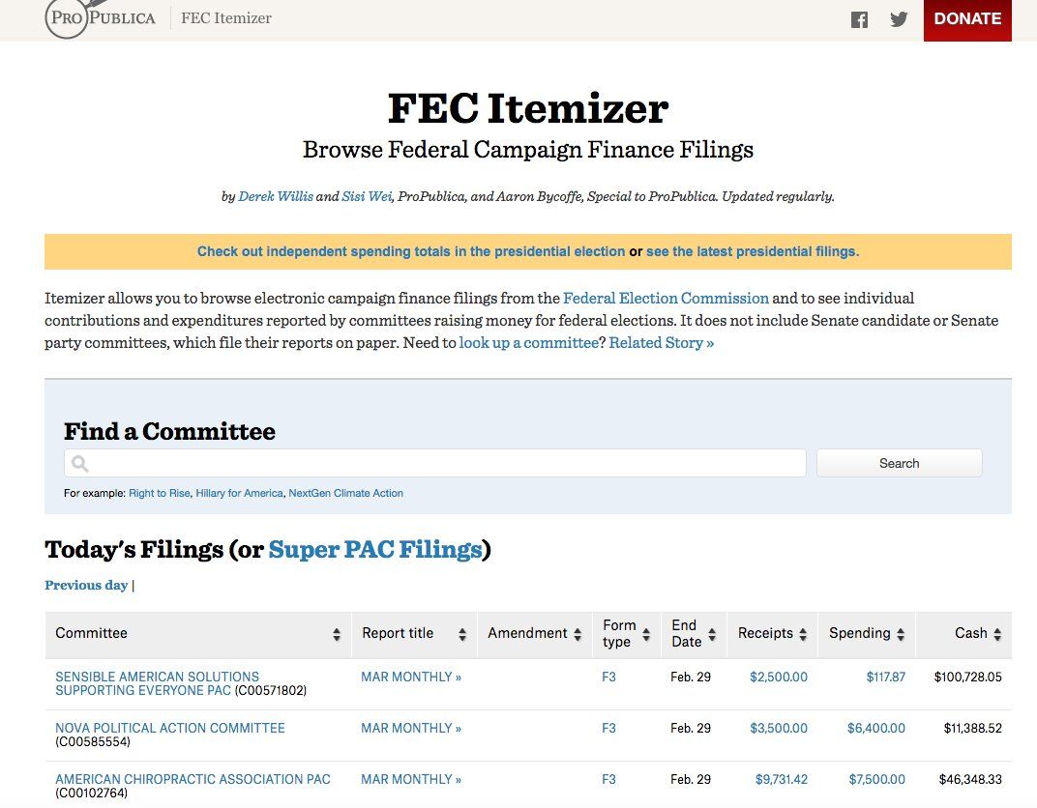The height and width of the screenshot is (808, 1037).
Task: Open Super PAC Filings link
Action: (x=375, y=550)
